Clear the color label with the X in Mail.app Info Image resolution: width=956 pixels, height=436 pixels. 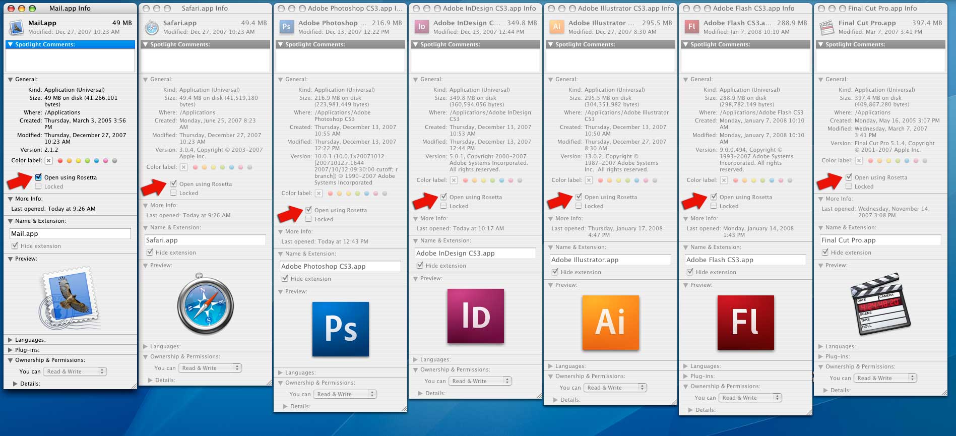(x=48, y=161)
